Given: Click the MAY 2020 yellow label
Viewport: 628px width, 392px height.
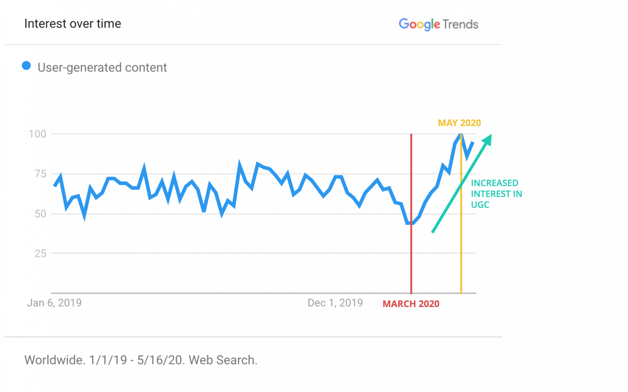Looking at the screenshot, I should point(459,123).
